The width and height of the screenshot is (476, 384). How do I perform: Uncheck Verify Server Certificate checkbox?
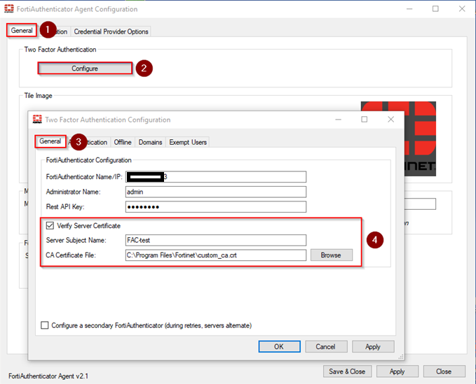(50, 226)
